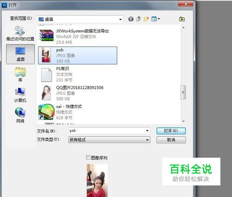Click the Photoshop icon in title bar
Viewport: 232px width, 197px height.
tap(4, 5)
